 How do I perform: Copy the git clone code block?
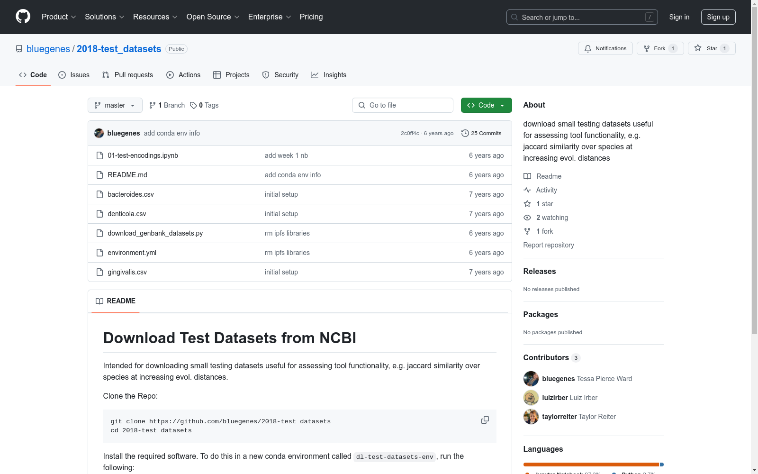(485, 420)
